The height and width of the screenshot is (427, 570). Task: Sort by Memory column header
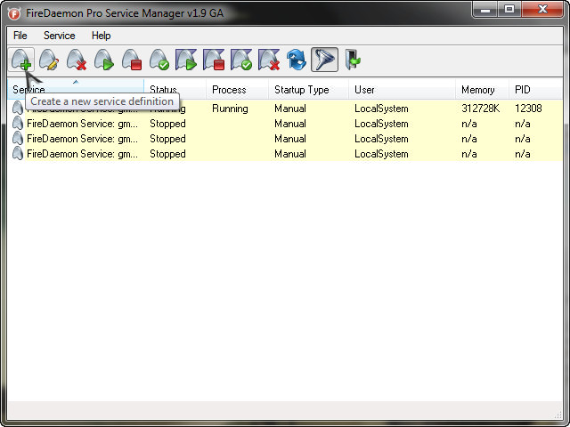pyautogui.click(x=477, y=90)
